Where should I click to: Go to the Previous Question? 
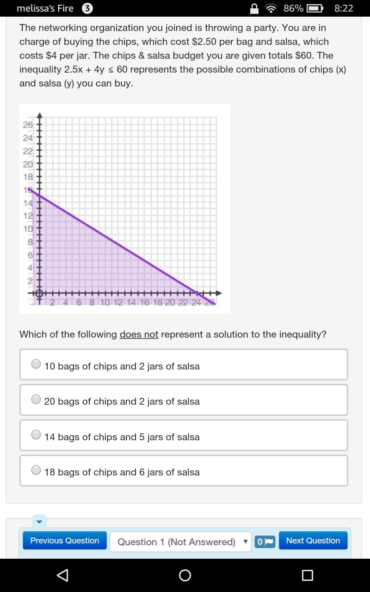click(x=65, y=541)
